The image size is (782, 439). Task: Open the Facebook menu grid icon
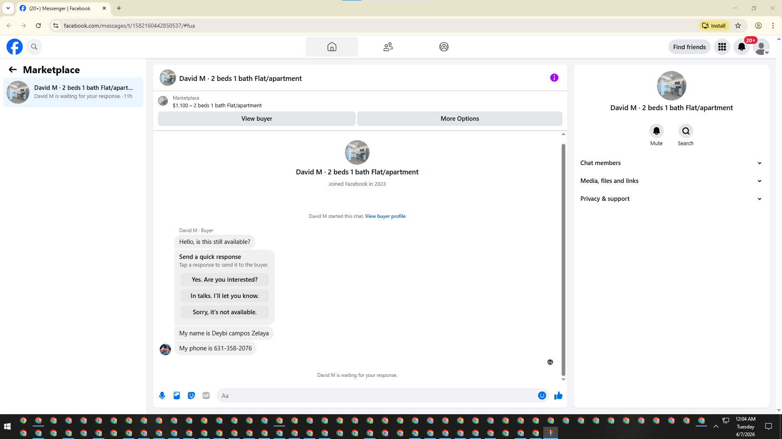pyautogui.click(x=722, y=47)
